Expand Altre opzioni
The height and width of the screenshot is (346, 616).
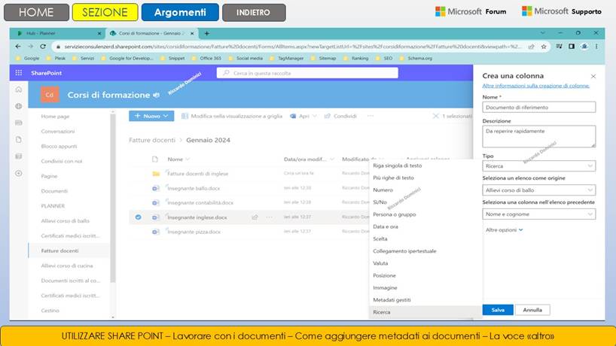[504, 230]
